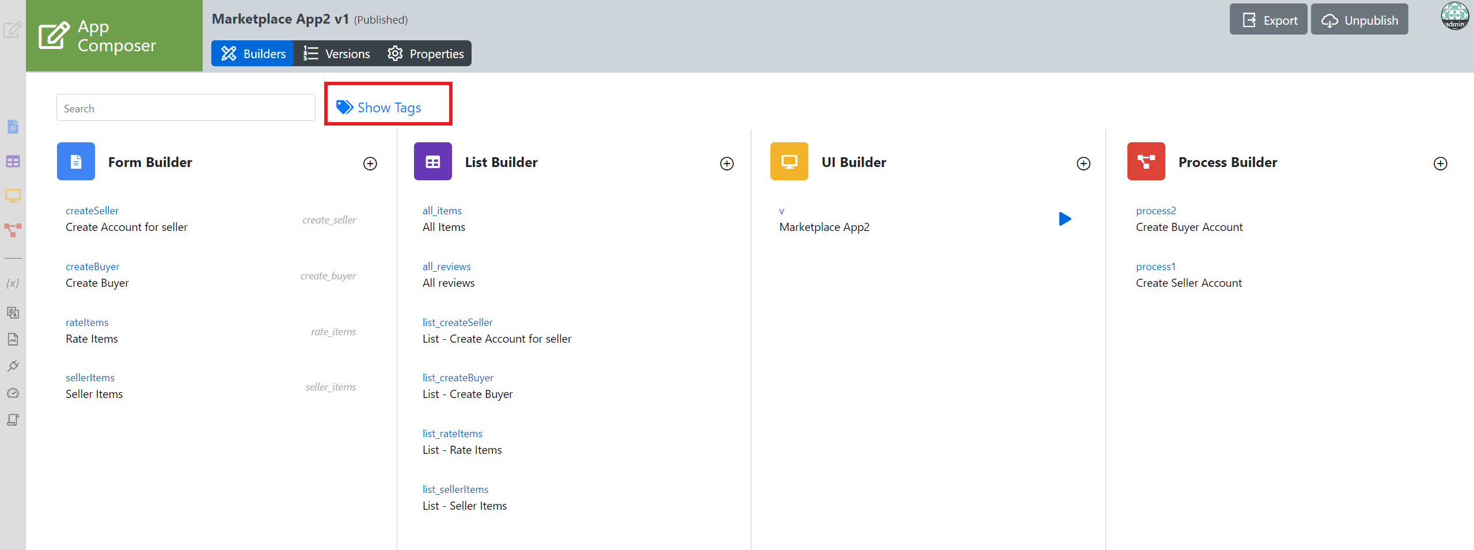Click the Form Builder blue document icon
The width and height of the screenshot is (1474, 550).
(76, 162)
